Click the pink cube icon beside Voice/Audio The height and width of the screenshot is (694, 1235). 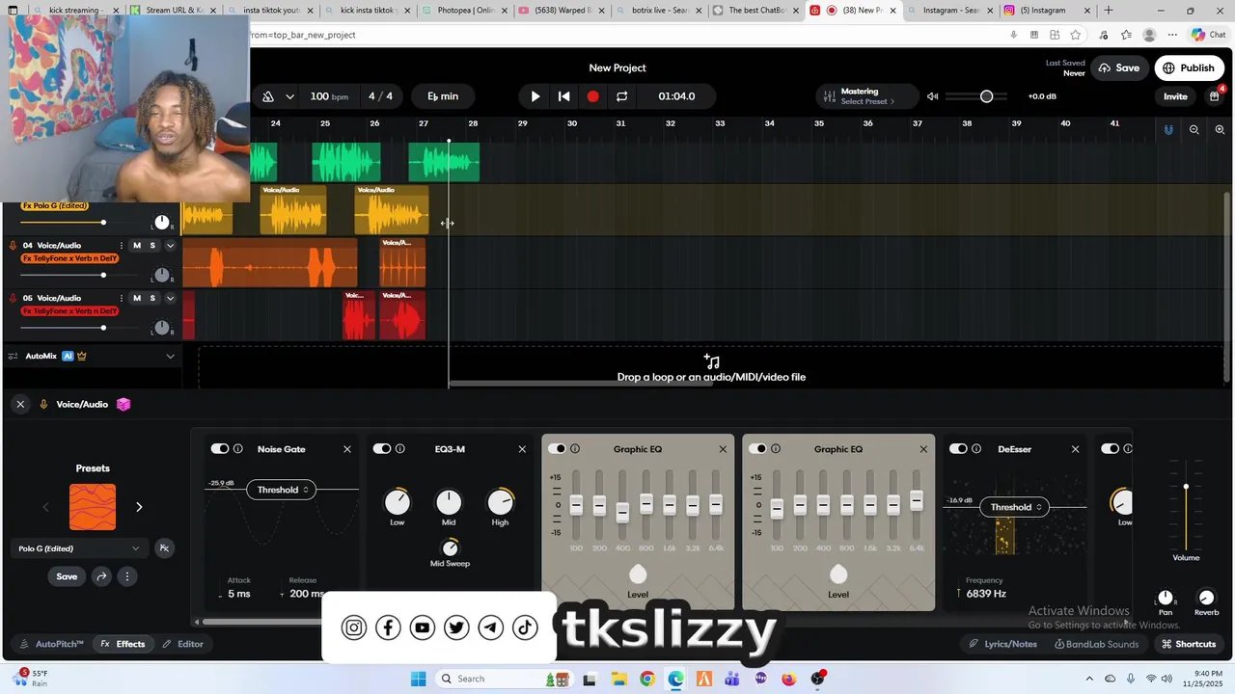coord(123,405)
